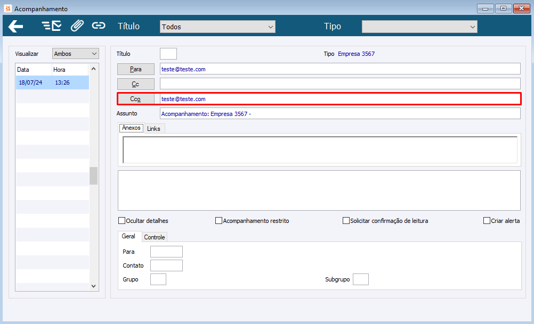The image size is (534, 324).
Task: Click the empty Cc email field
Action: click(340, 84)
